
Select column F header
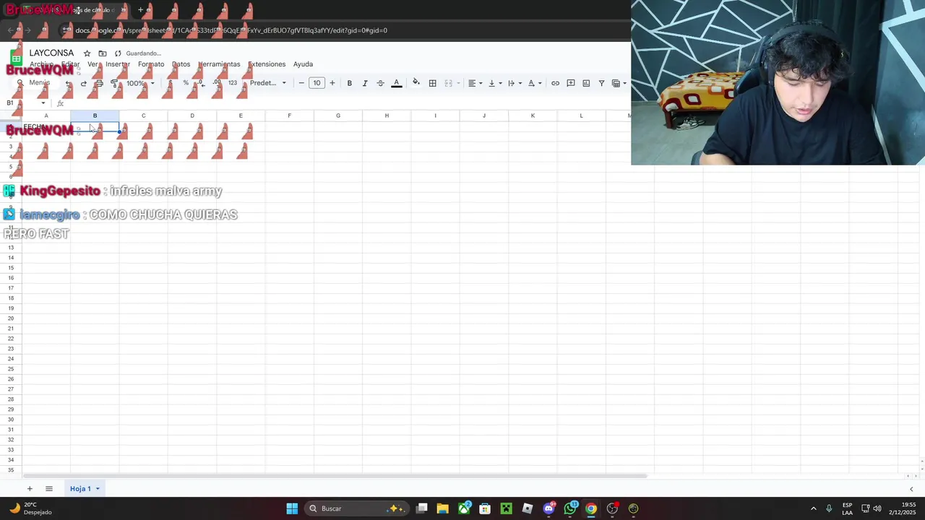click(x=289, y=116)
